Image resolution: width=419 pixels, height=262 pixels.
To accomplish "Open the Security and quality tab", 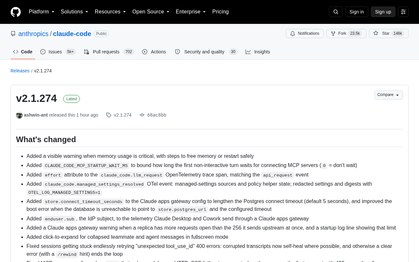I will coord(206,52).
